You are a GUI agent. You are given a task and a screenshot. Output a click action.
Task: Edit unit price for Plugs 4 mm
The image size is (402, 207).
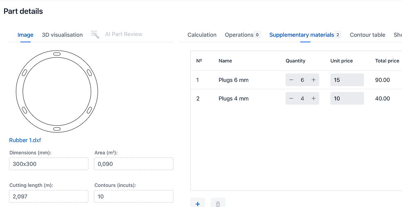point(347,99)
